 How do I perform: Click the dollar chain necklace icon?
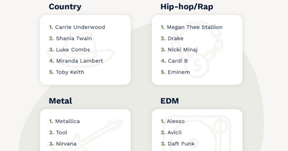[x=197, y=49]
